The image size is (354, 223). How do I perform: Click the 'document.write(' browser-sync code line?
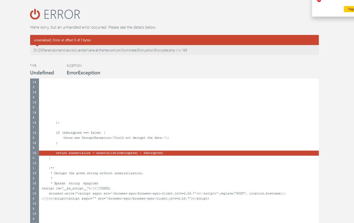pos(167,193)
